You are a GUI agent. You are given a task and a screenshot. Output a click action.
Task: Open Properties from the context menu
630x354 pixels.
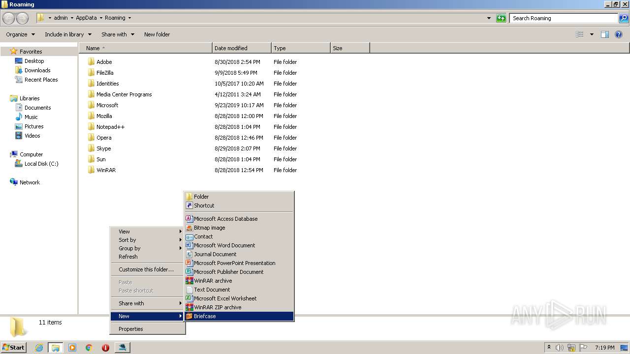(147, 329)
